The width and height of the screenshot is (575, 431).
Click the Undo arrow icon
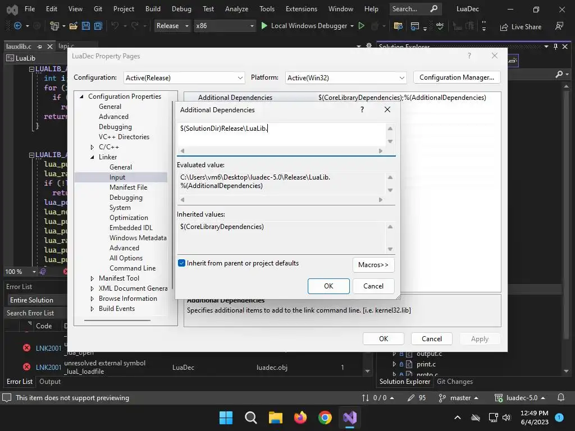[115, 26]
